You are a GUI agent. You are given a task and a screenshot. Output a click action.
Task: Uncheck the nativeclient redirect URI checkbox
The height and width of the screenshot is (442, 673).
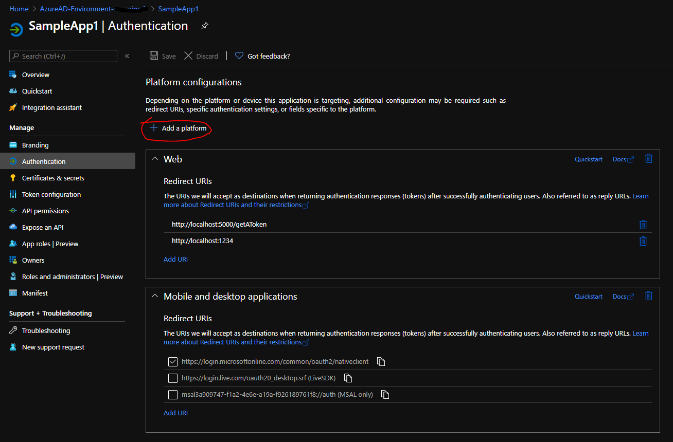(x=173, y=362)
